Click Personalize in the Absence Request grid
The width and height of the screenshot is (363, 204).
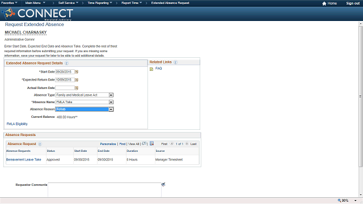tap(108, 144)
